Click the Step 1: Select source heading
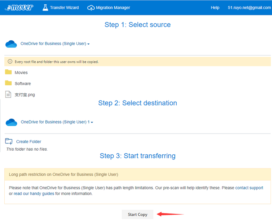 (x=137, y=25)
